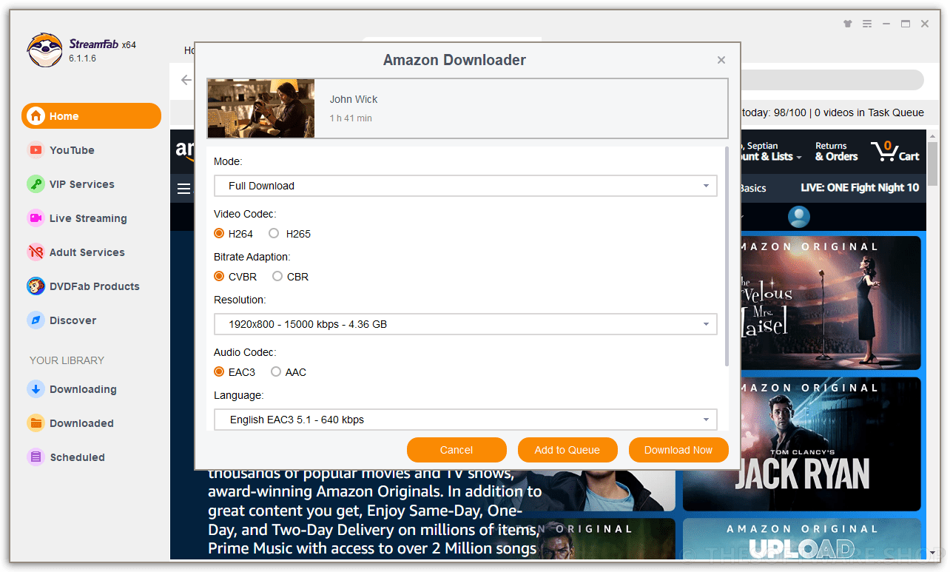950x572 pixels.
Task: Select EAC3 audio codec
Action: pos(219,372)
